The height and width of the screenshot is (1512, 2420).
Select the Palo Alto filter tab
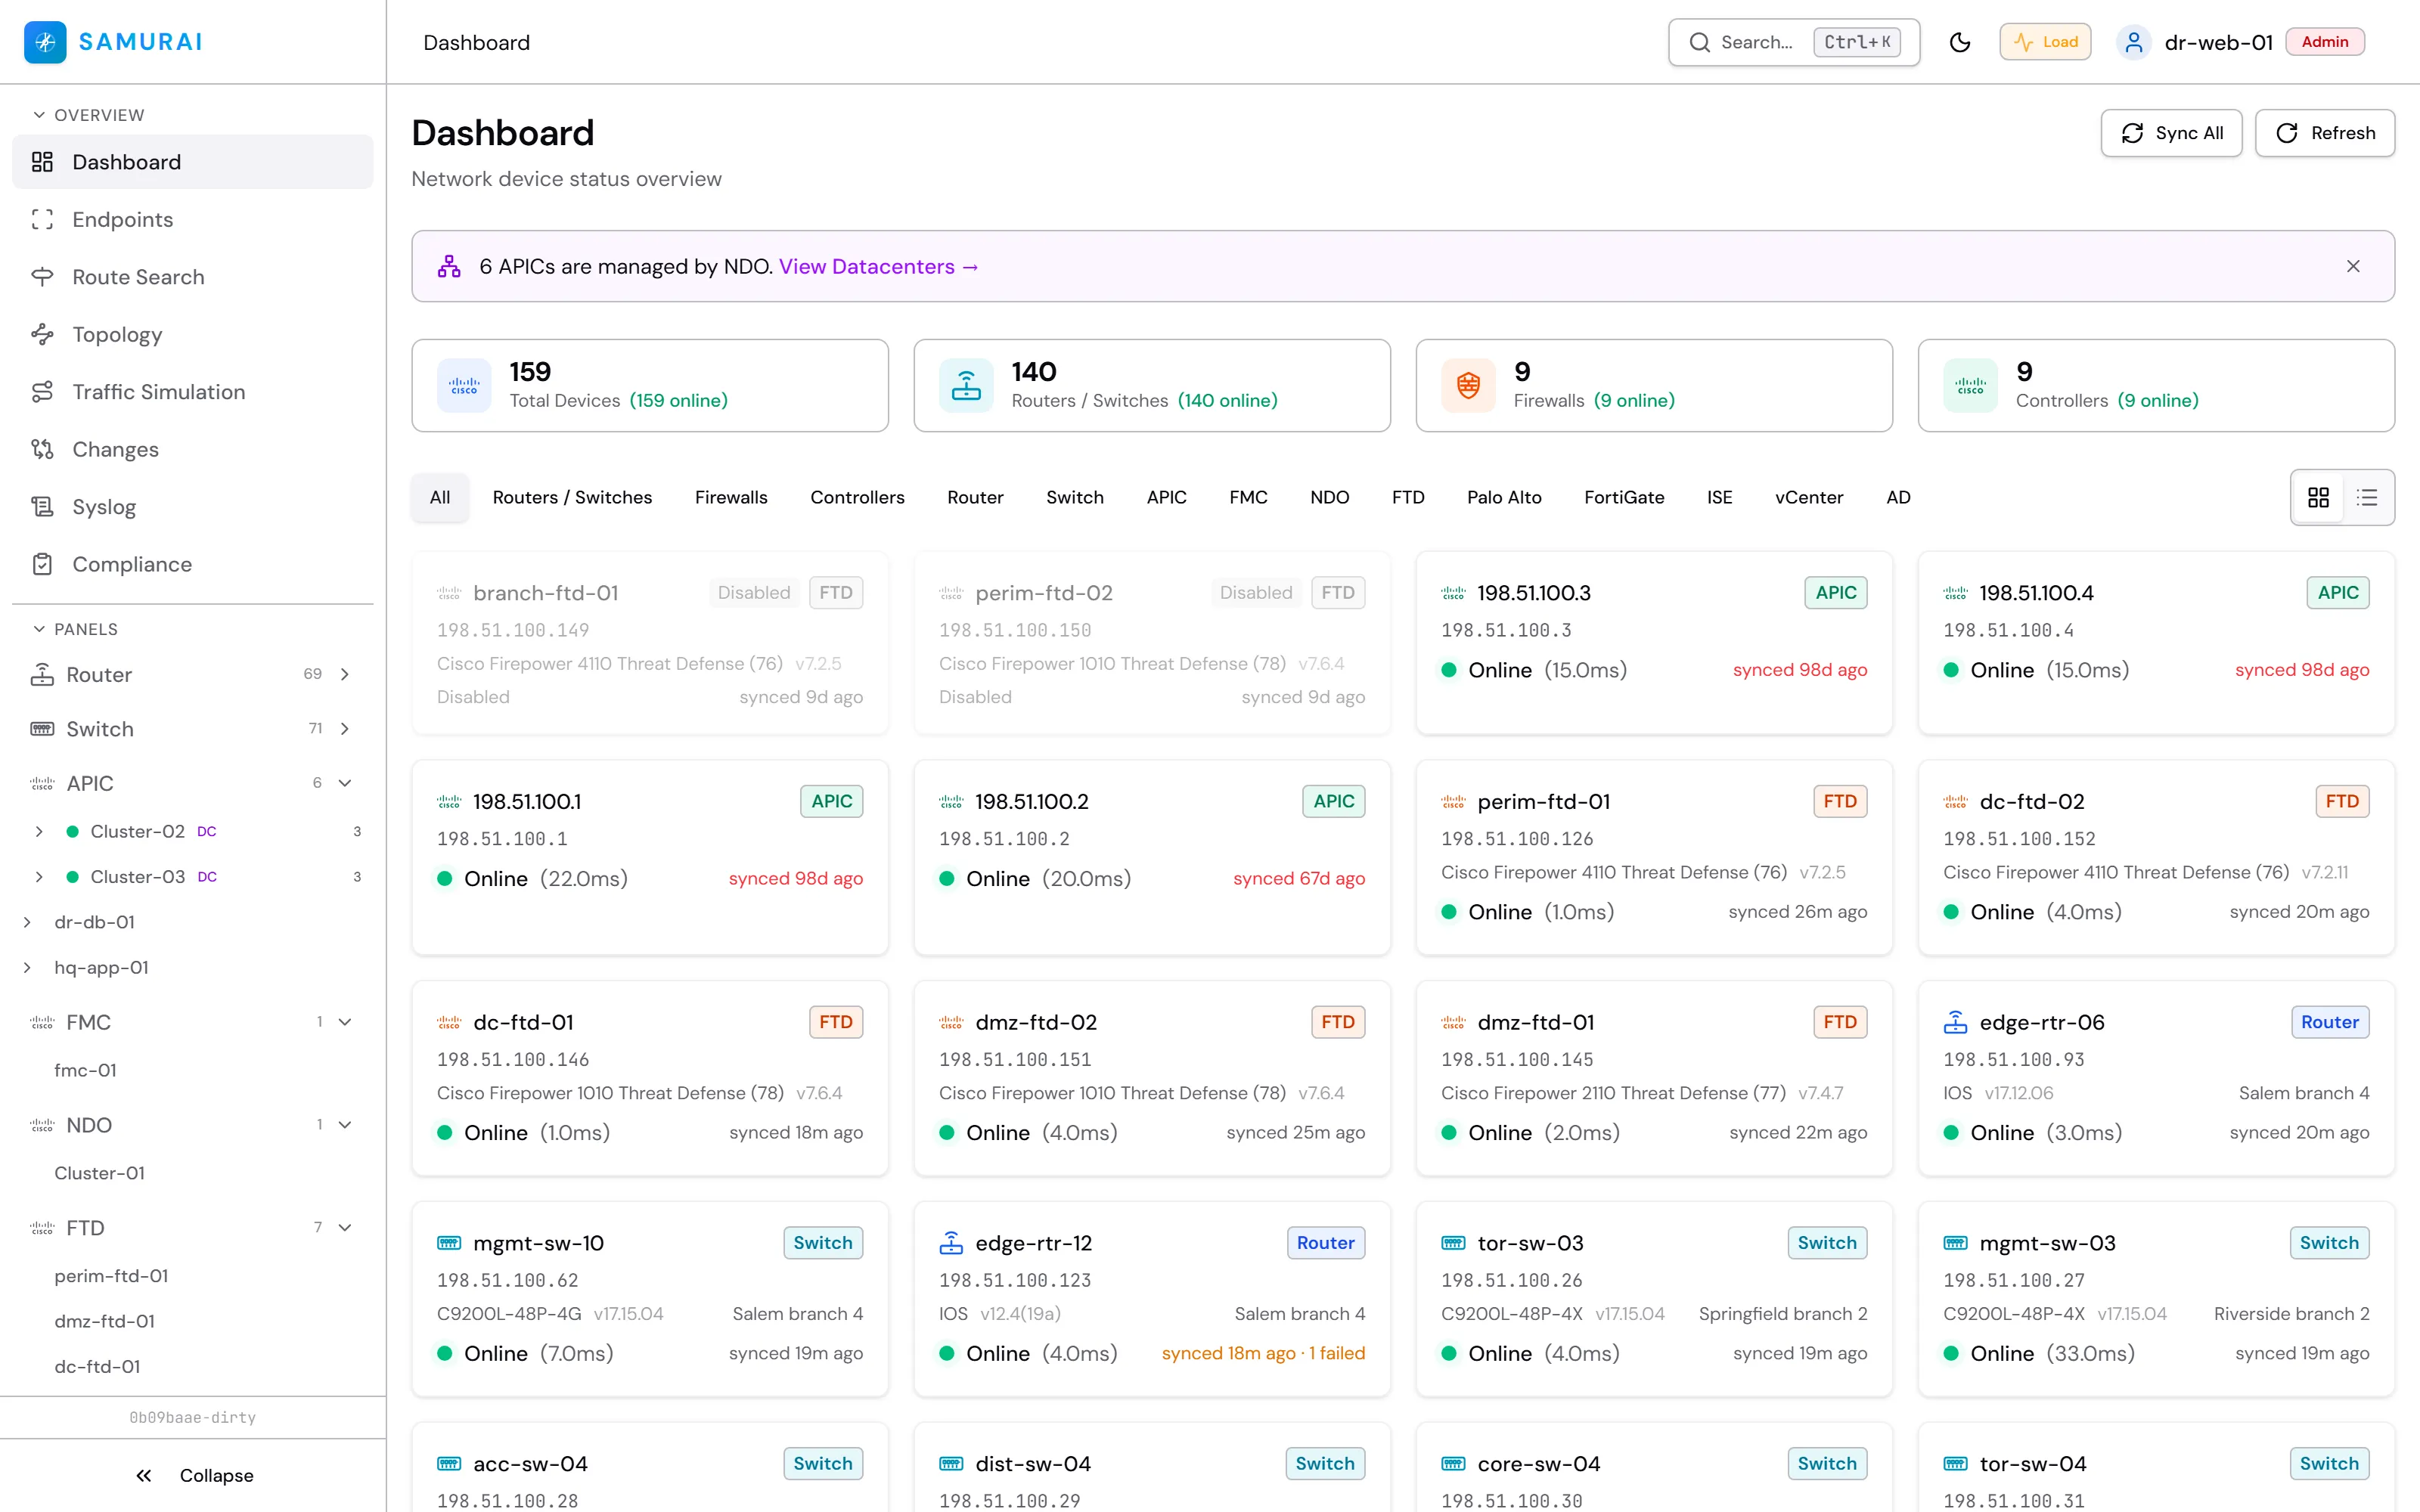pos(1504,497)
